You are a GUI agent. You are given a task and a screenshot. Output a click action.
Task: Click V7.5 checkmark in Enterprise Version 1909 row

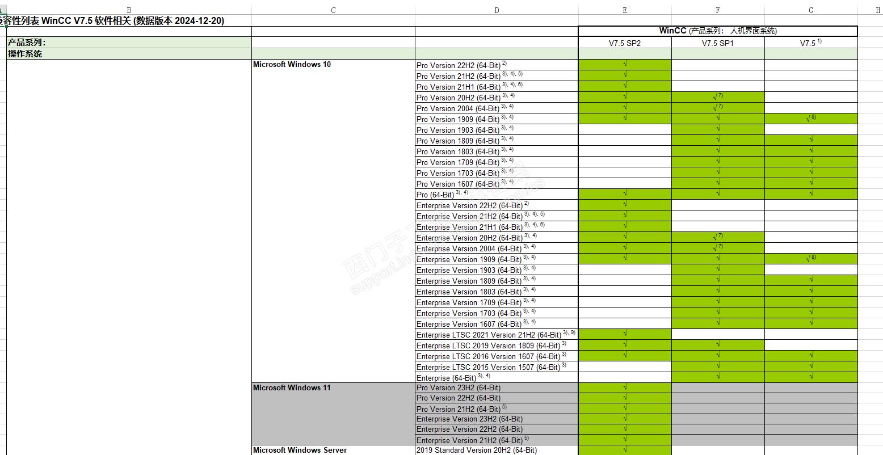(x=811, y=259)
